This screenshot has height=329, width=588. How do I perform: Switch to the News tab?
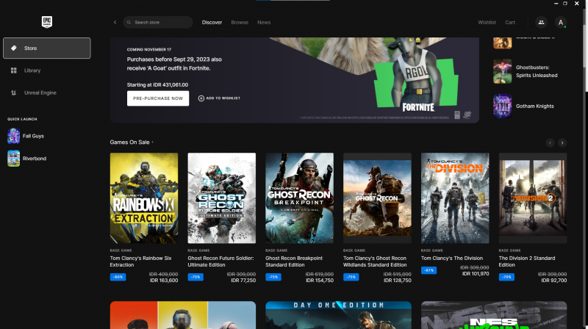264,23
